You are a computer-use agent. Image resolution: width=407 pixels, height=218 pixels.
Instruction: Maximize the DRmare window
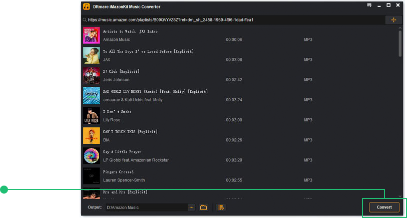[x=388, y=5]
